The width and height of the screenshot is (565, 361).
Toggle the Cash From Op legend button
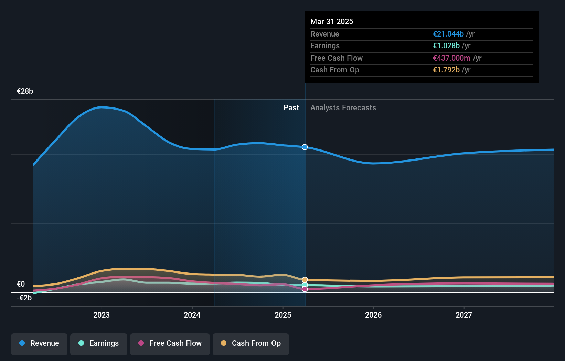click(x=251, y=344)
